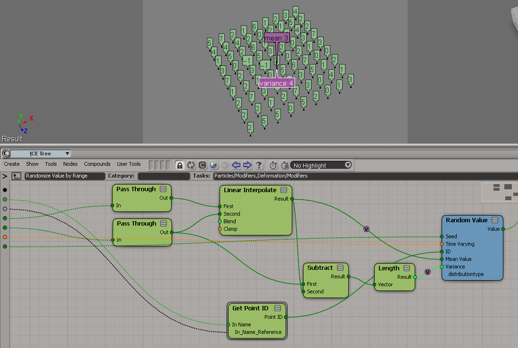This screenshot has width=518, height=348.
Task: Click the blue right arrow icon
Action: tap(247, 165)
